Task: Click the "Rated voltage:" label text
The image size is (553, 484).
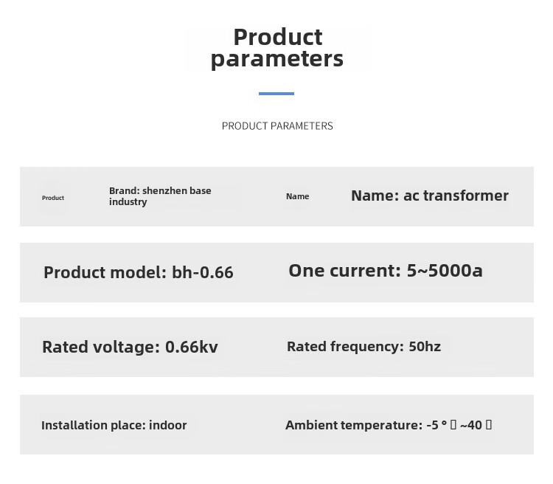Action: (x=101, y=347)
